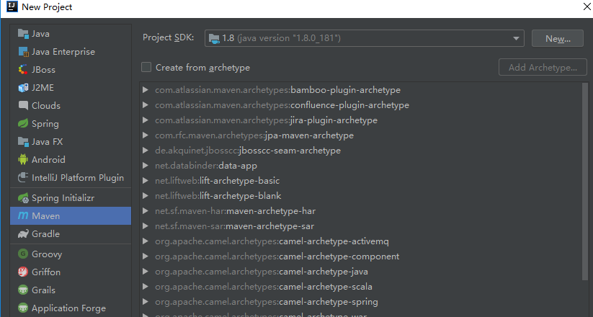This screenshot has width=593, height=317.
Task: Click the Java FX folder icon
Action: coord(23,142)
